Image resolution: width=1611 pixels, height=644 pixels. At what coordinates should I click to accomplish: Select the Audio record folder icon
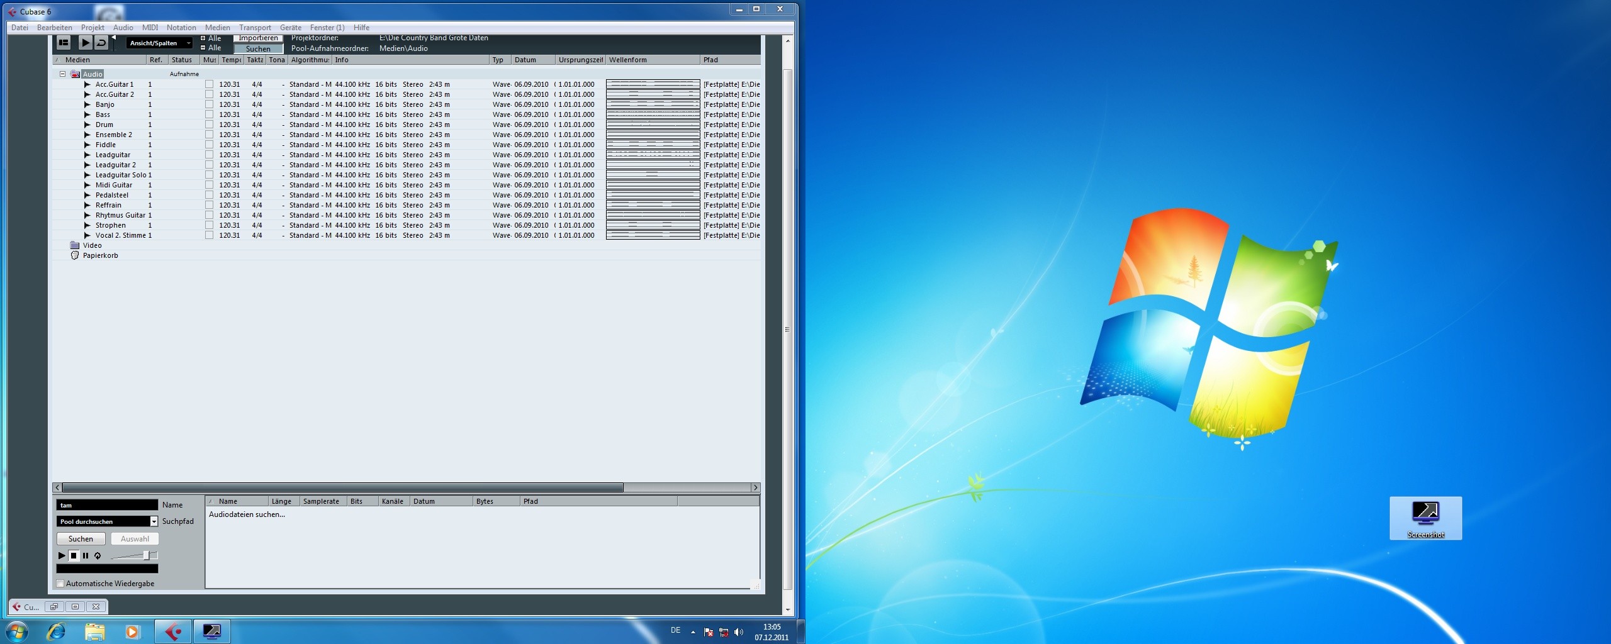click(x=75, y=74)
